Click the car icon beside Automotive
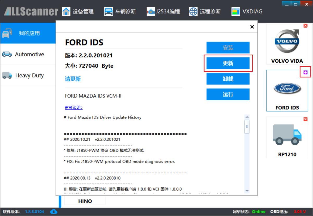Image resolution: width=313 pixels, height=216 pixels. point(7,54)
